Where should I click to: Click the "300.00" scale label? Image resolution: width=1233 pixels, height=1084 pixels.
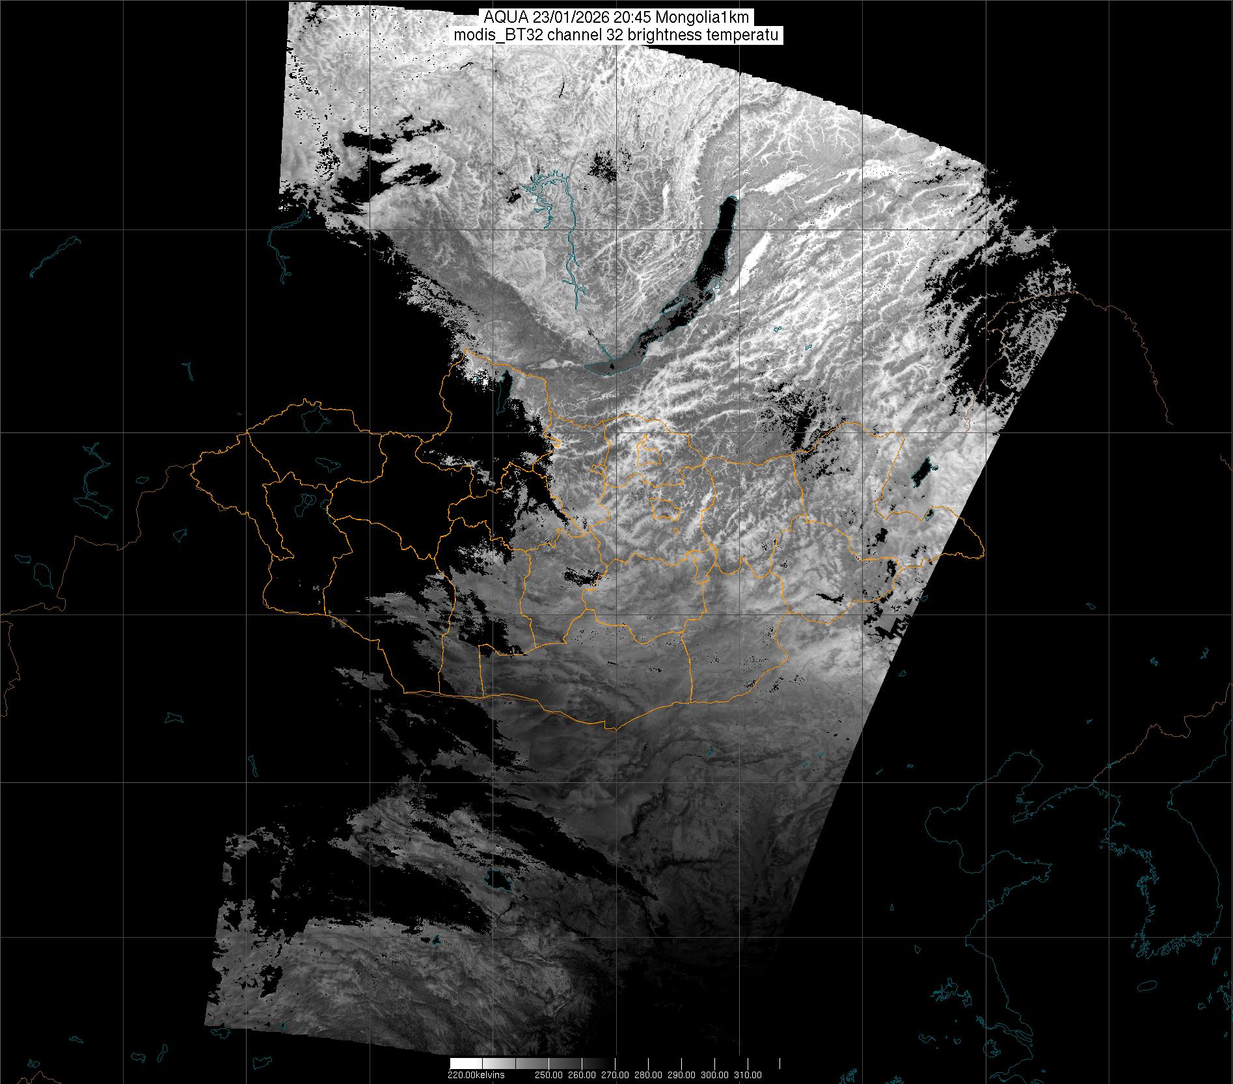pos(714,1075)
